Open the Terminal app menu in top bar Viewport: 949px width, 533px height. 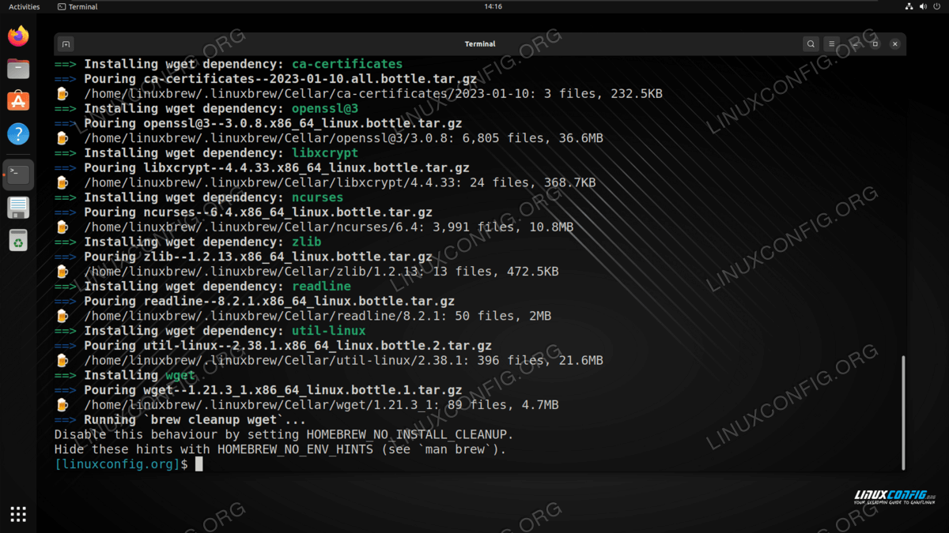78,6
